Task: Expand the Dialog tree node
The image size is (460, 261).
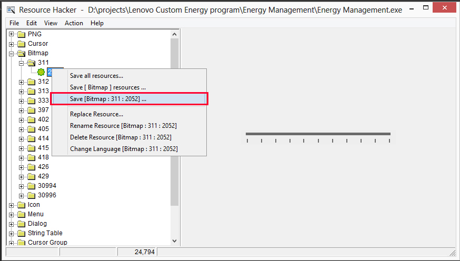Action: click(11, 224)
